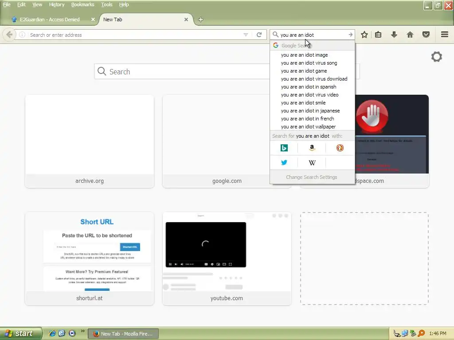Screen dimensions: 454x340
Task: Click the New Tab - Mozilla Firefox taskbar button
Action: click(123, 334)
